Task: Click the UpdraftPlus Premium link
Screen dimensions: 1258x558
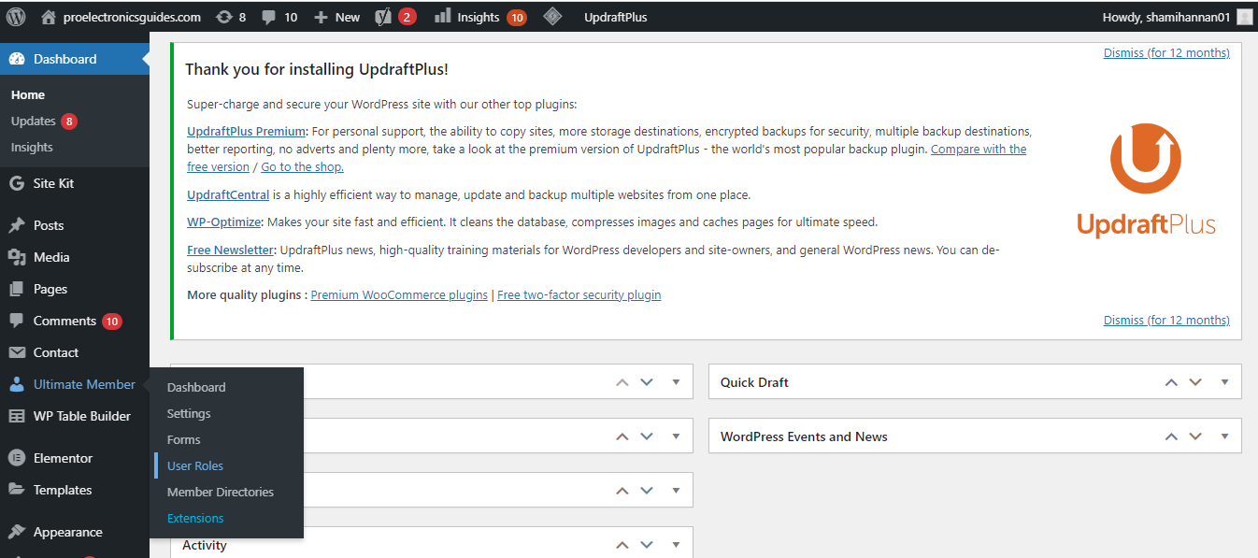Action: click(246, 130)
